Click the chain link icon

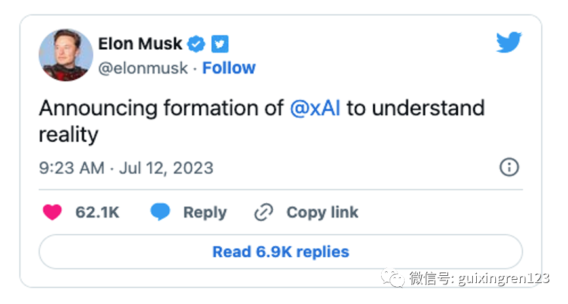click(x=263, y=212)
